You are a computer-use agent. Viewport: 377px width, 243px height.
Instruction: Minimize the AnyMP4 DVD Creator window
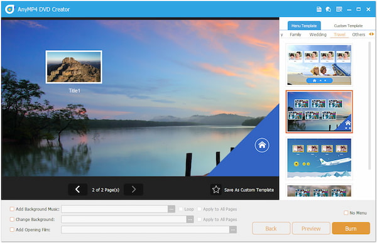coord(349,9)
